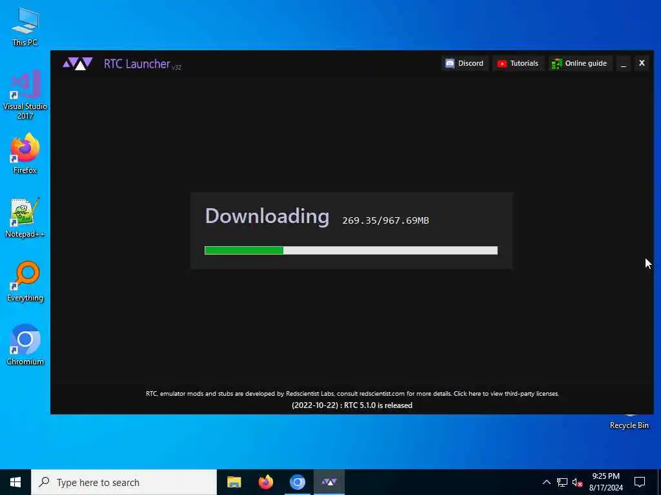
Task: Open the Windows Start menu
Action: [x=15, y=482]
